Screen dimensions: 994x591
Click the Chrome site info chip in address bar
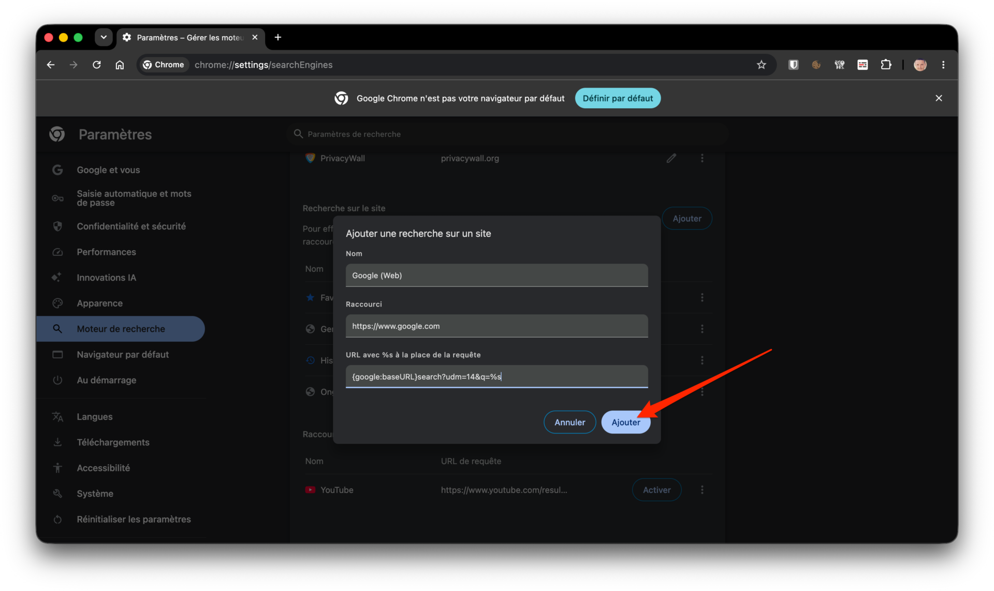(164, 65)
